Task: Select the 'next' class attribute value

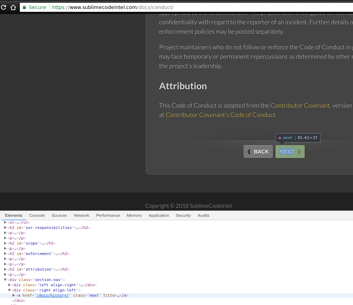Action: click(94, 295)
